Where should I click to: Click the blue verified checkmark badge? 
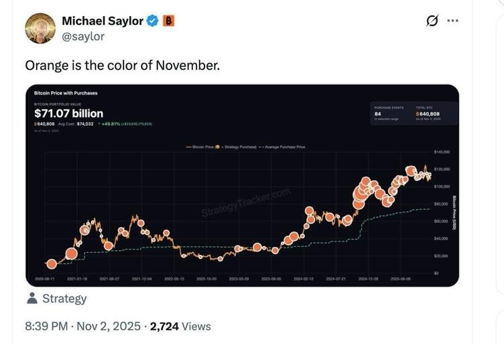153,21
